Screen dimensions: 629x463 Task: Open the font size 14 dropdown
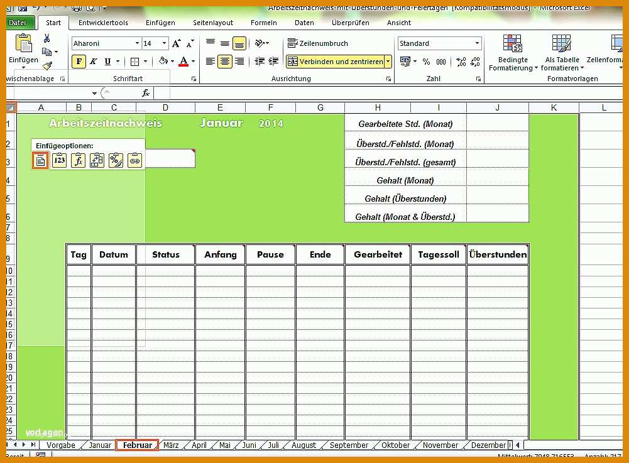tap(164, 43)
